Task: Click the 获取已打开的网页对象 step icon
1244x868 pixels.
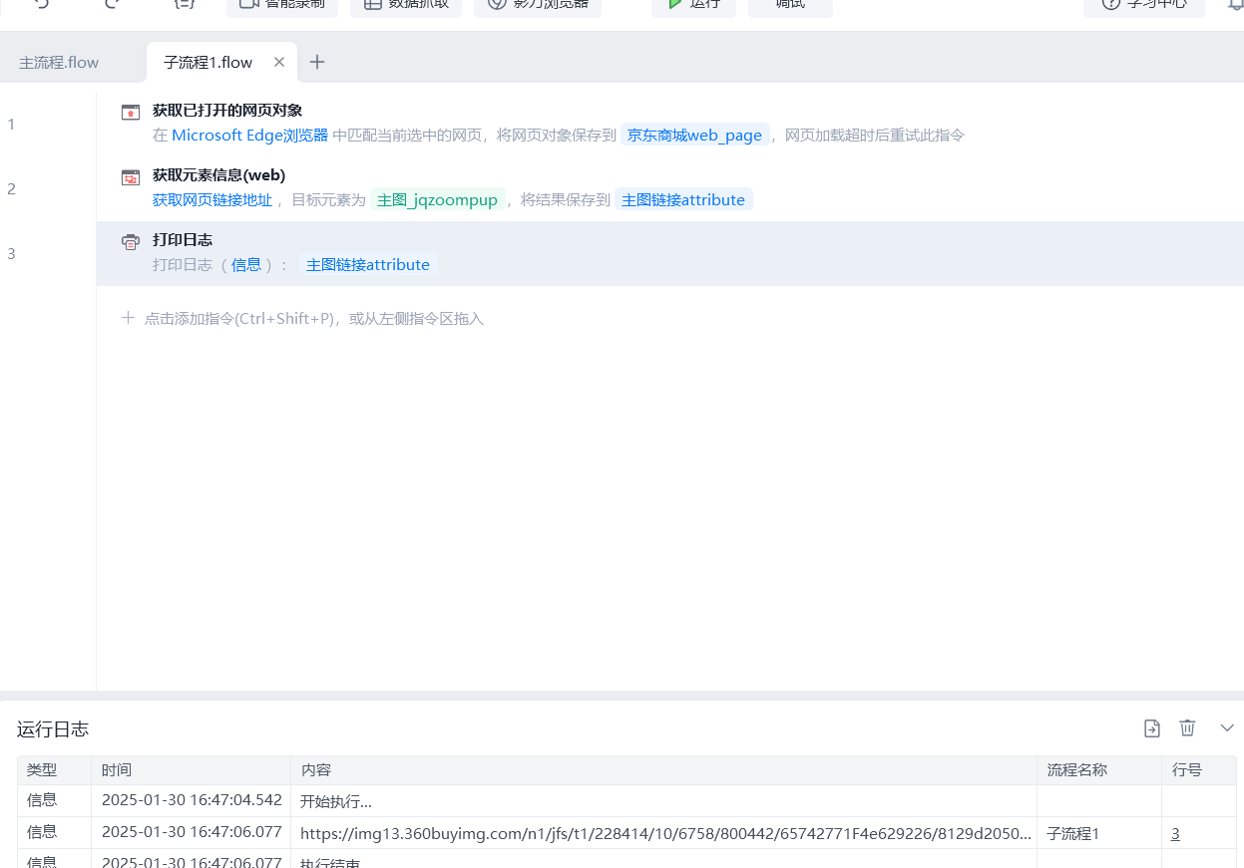Action: click(x=131, y=112)
